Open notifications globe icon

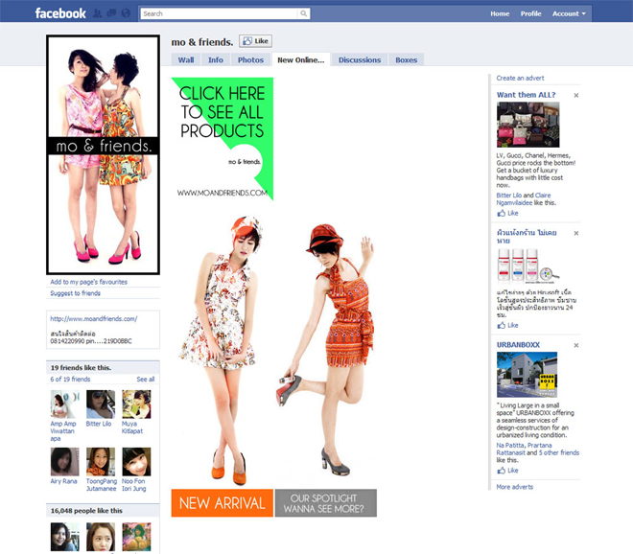pyautogui.click(x=126, y=13)
